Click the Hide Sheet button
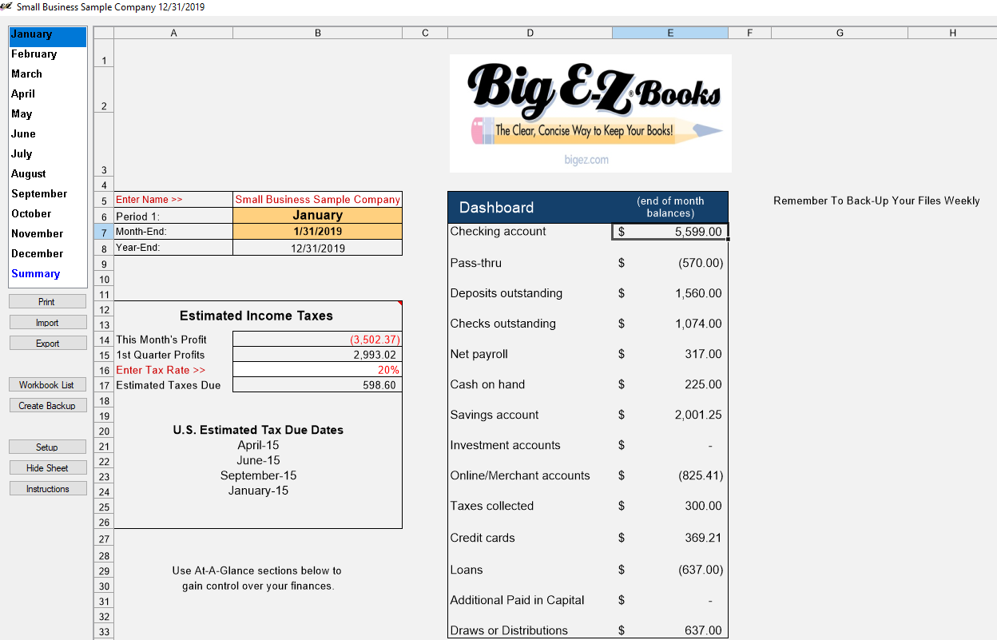 [47, 468]
